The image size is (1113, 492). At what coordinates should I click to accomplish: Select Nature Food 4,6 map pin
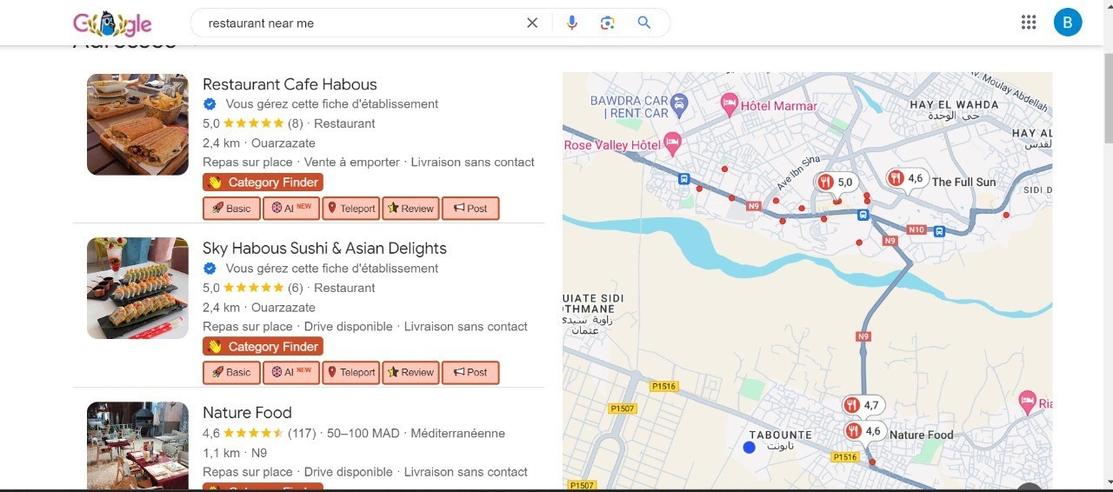coord(863,431)
